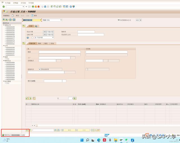
Task: Click the Generate Shortcut icon
Action: 67,7
